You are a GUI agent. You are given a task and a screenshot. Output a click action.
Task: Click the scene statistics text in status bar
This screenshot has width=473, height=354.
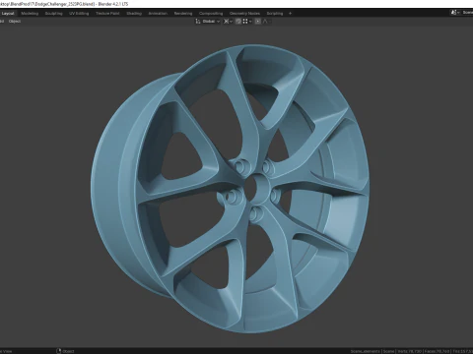tap(411, 351)
